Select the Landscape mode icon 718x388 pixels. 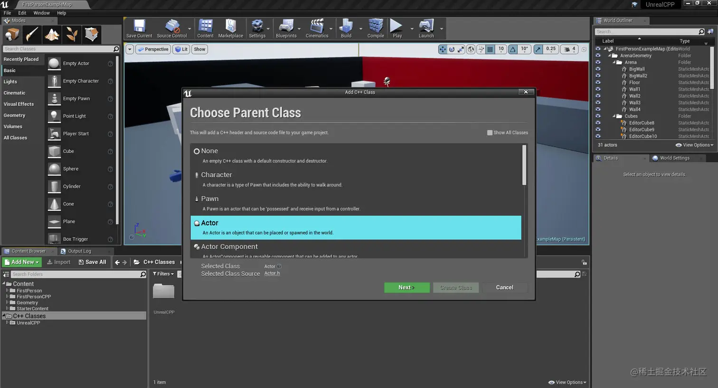pyautogui.click(x=52, y=34)
